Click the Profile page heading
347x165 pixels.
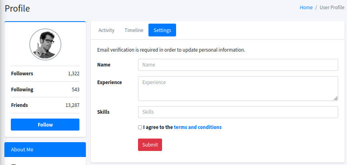point(17,8)
